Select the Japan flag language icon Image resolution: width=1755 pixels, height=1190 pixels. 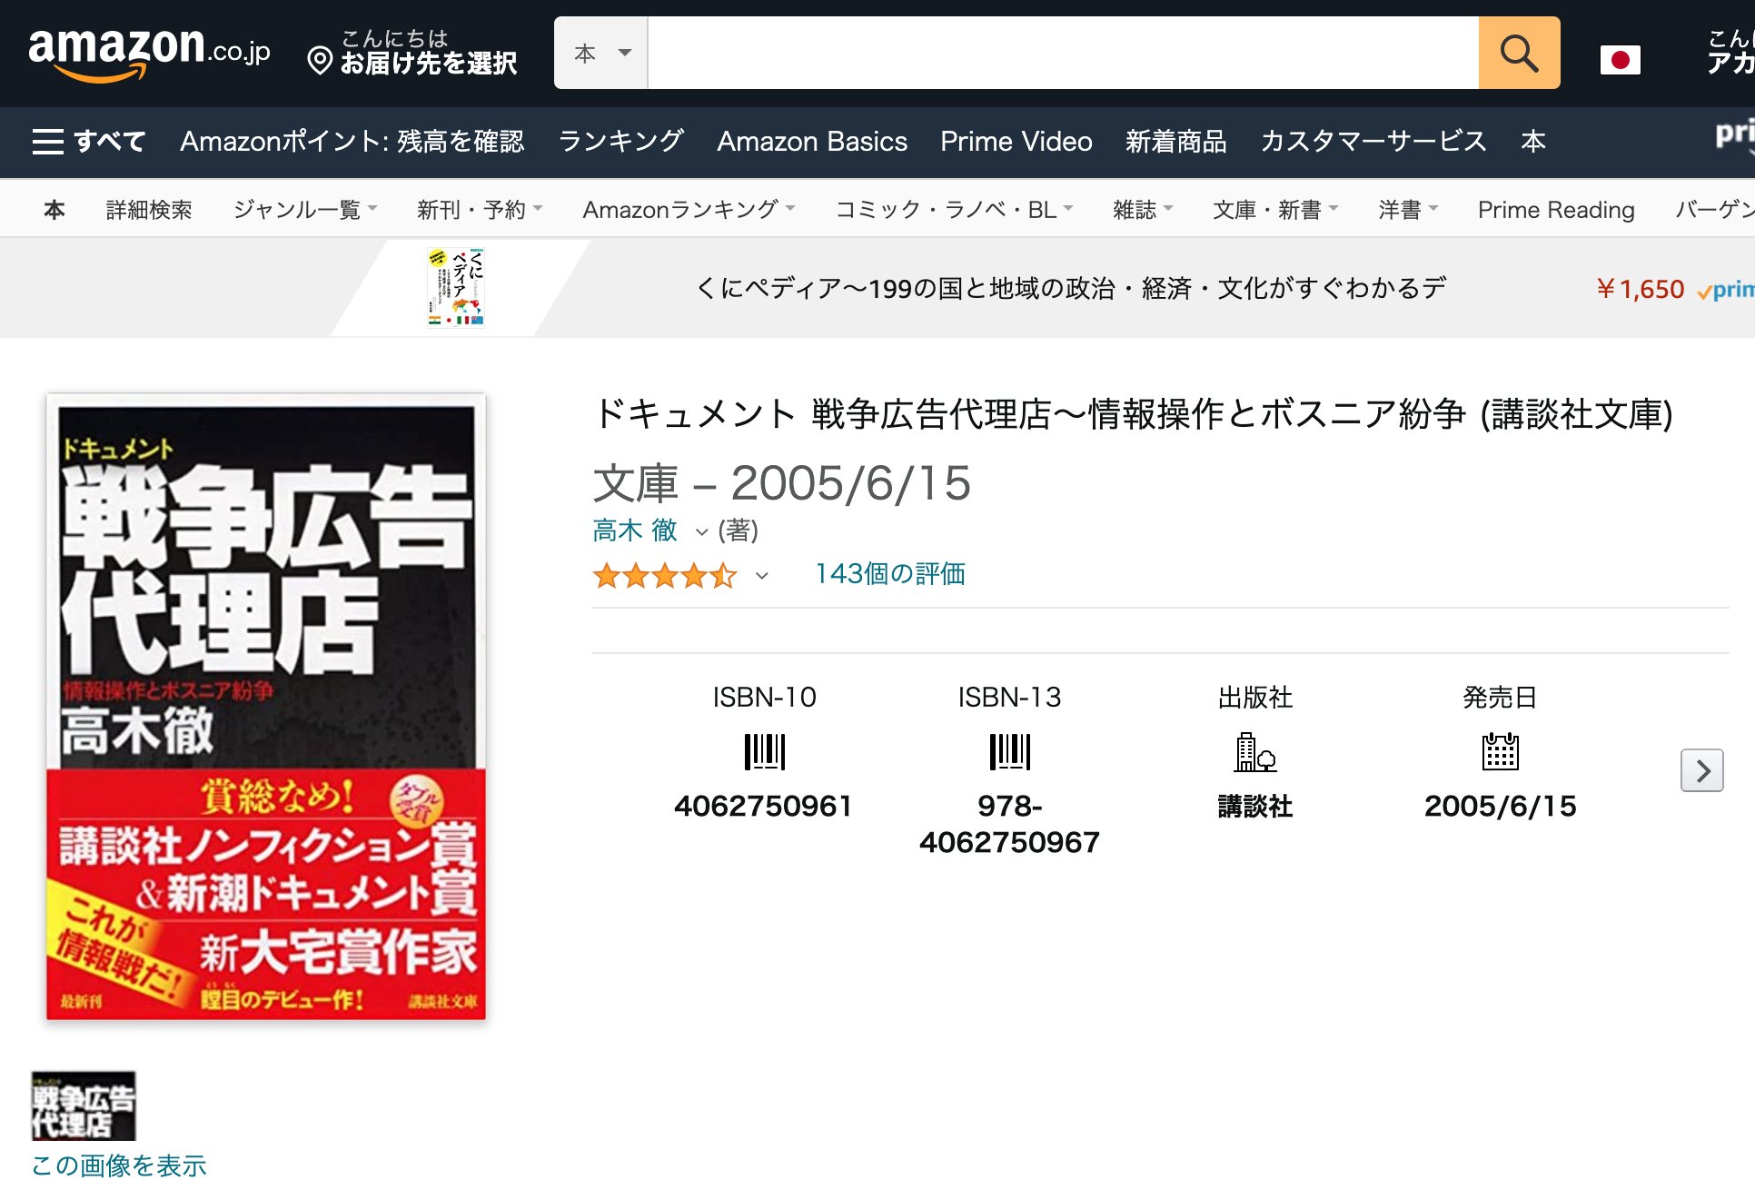[1620, 60]
